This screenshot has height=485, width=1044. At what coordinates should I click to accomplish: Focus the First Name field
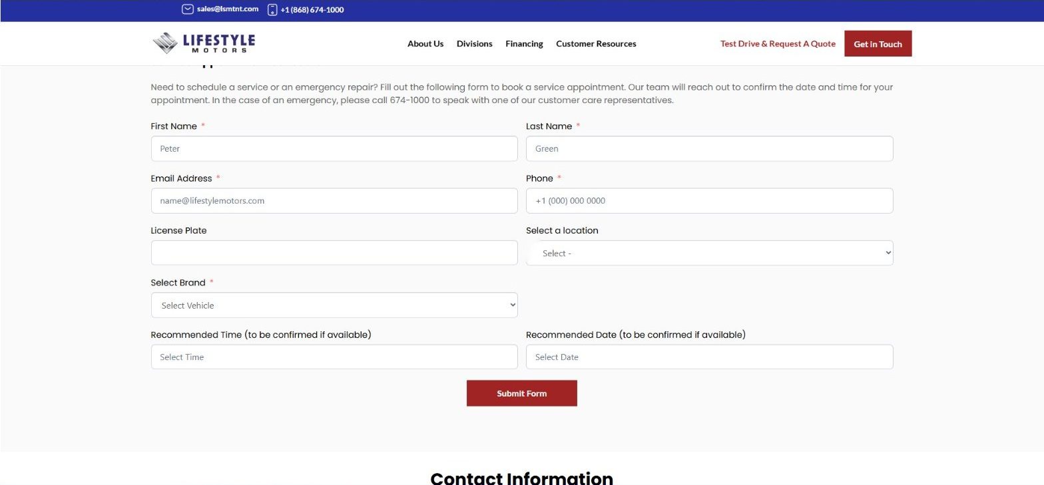pos(334,148)
